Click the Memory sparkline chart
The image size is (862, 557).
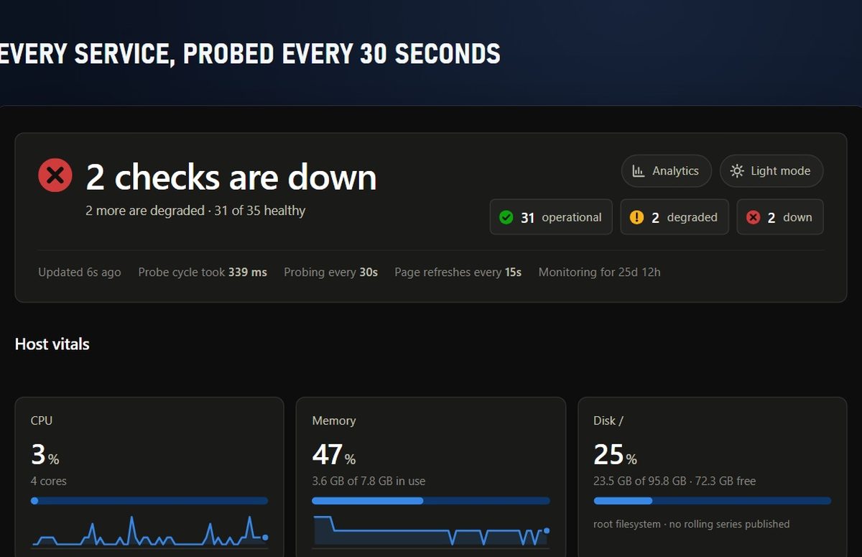[x=431, y=533]
